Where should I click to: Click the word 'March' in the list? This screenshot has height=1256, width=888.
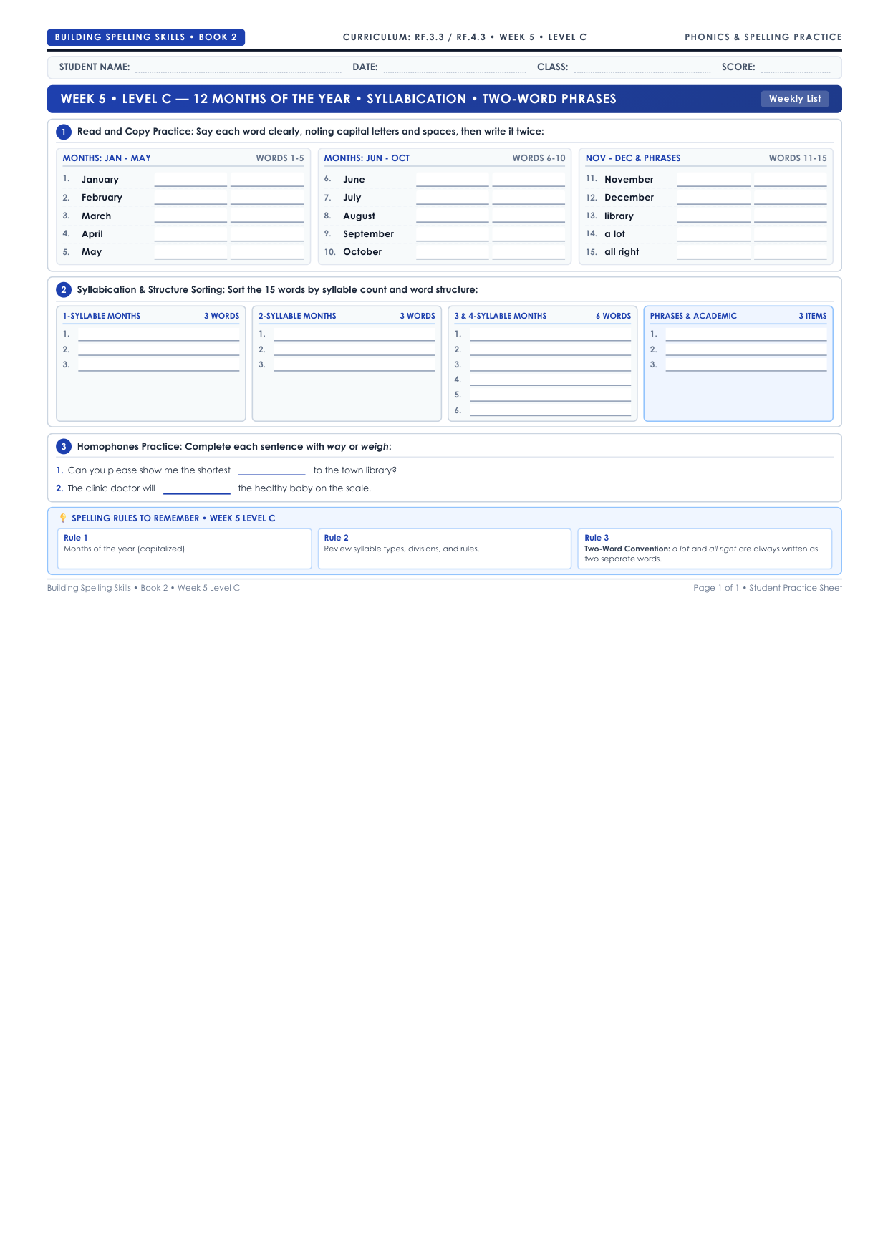pos(97,216)
